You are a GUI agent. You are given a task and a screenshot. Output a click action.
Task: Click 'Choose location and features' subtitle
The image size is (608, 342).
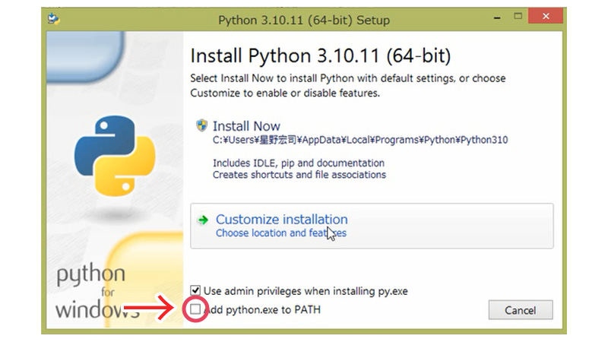pos(281,233)
